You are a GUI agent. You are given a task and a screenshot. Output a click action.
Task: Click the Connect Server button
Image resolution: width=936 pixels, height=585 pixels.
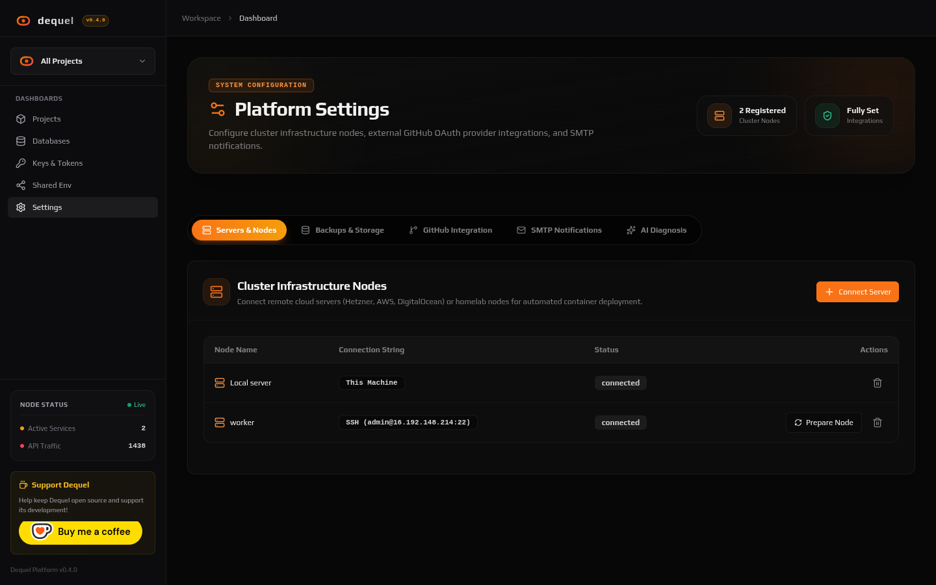click(857, 292)
